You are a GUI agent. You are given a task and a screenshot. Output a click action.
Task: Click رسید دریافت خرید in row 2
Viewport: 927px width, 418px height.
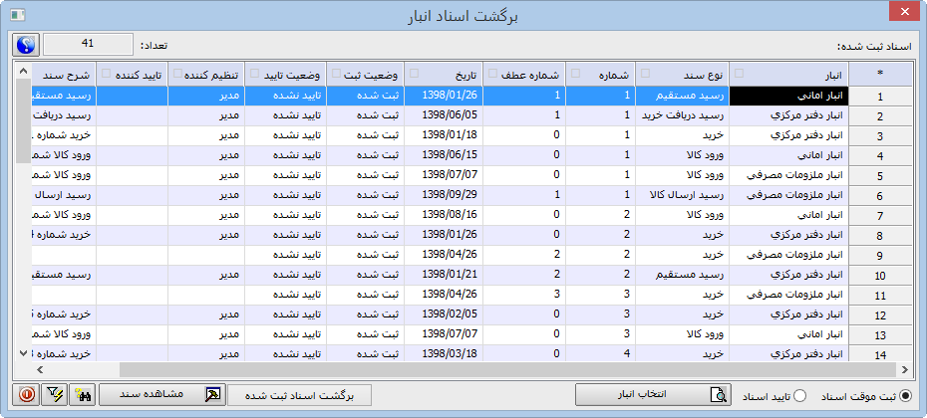(x=682, y=115)
